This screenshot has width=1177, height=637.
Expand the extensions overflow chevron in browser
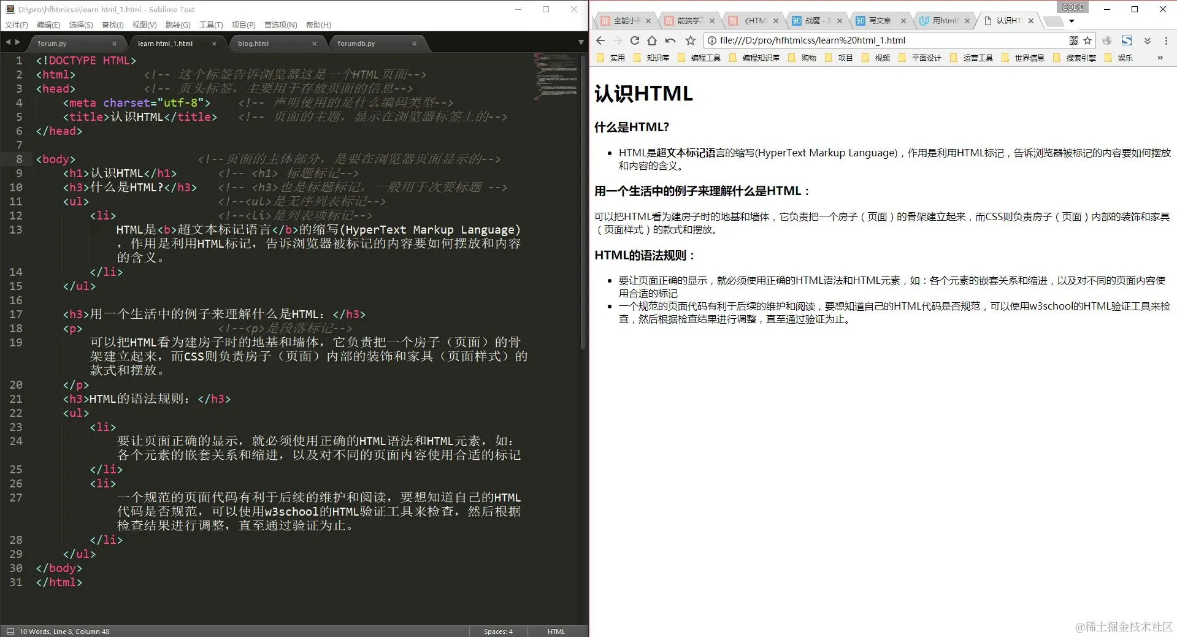click(1147, 40)
